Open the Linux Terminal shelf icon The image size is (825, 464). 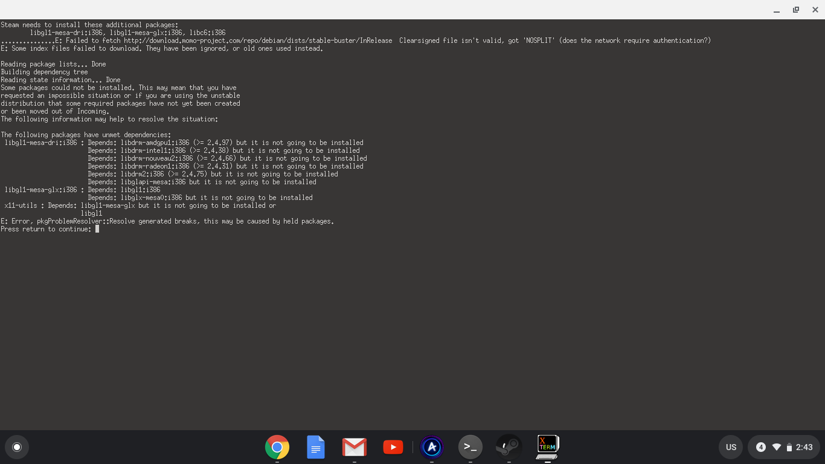coord(470,447)
